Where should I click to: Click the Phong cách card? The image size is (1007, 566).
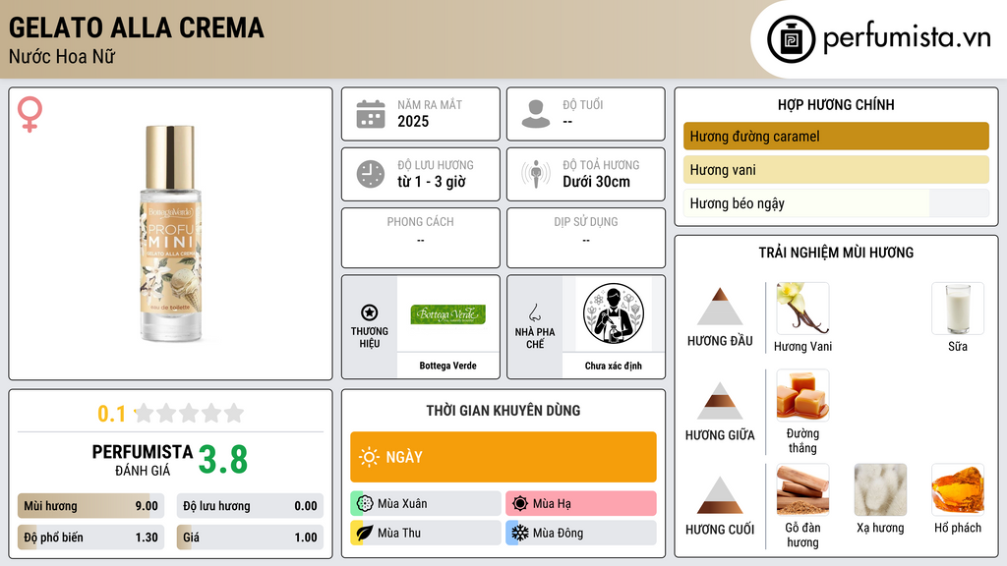[x=421, y=238]
